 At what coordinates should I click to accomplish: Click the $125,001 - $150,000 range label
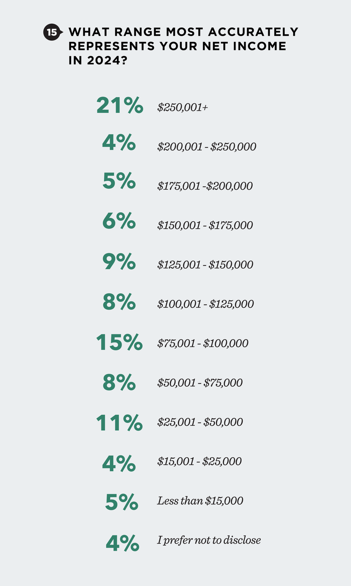(205, 265)
